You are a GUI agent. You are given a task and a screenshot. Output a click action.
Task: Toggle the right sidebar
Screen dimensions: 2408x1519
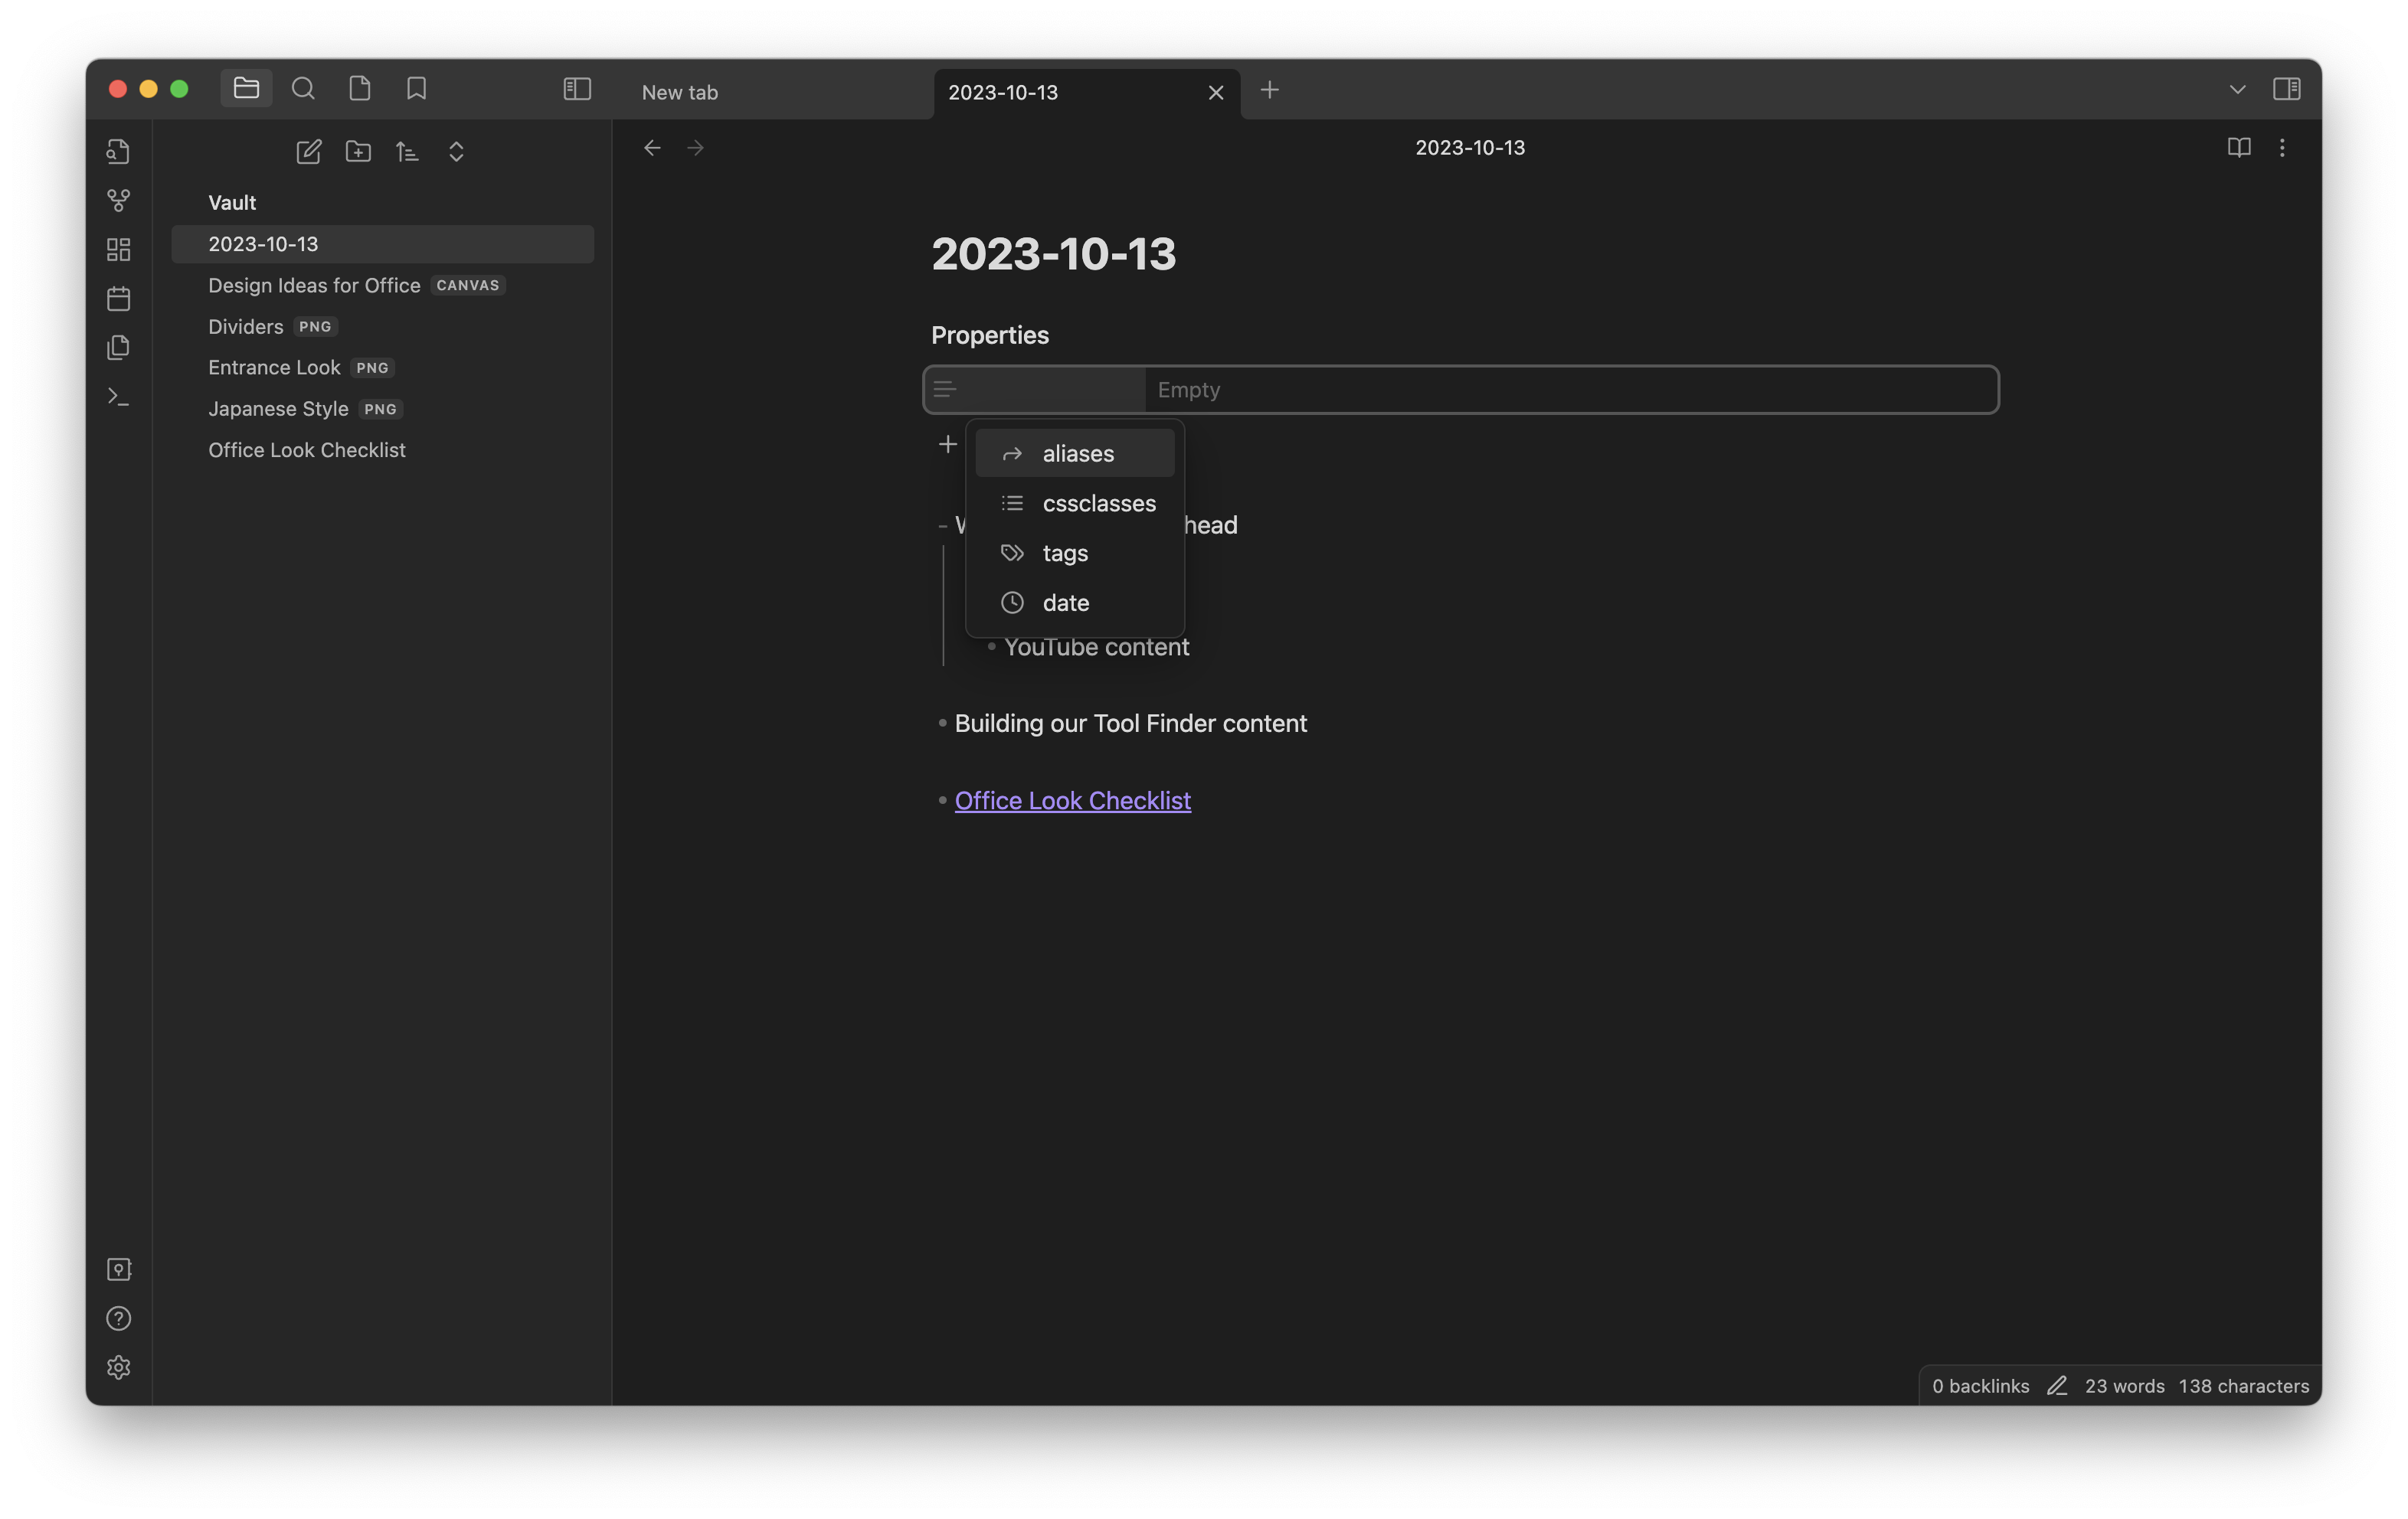pyautogui.click(x=2286, y=89)
